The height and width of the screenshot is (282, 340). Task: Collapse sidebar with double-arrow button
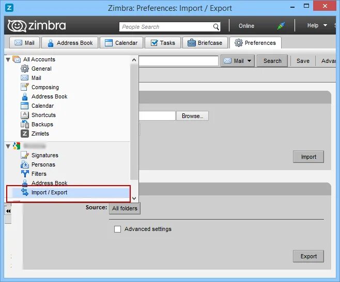pos(8,211)
